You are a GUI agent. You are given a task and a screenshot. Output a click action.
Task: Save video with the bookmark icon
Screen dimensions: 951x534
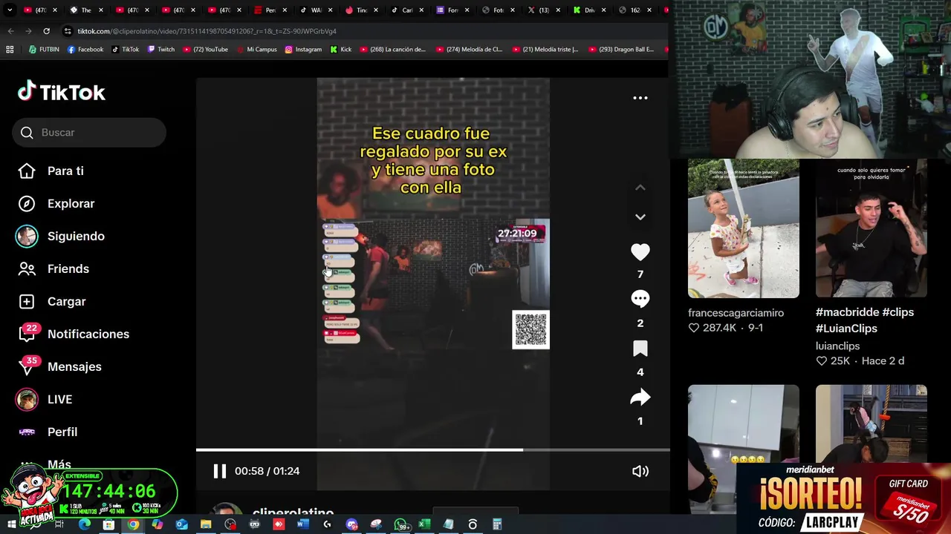640,349
